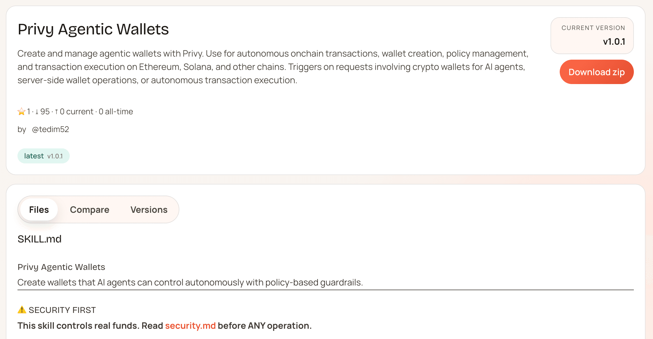Click the latest v1.0.1 tag badge
Screen dimensions: 653x339
click(43, 156)
